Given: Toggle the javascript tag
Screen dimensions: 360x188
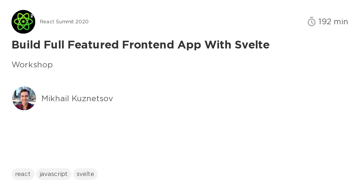Looking at the screenshot, I should tap(54, 174).
